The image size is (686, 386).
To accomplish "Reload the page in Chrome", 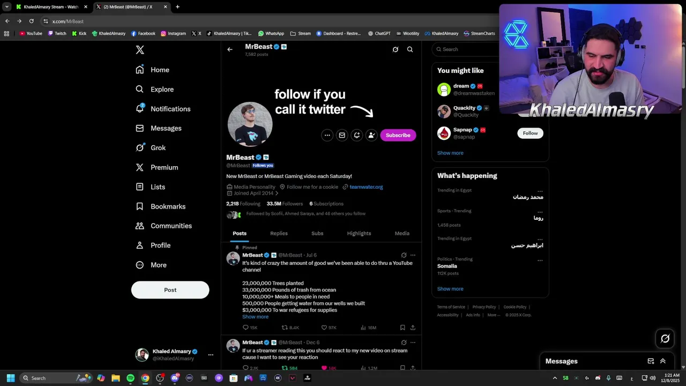I will click(32, 21).
